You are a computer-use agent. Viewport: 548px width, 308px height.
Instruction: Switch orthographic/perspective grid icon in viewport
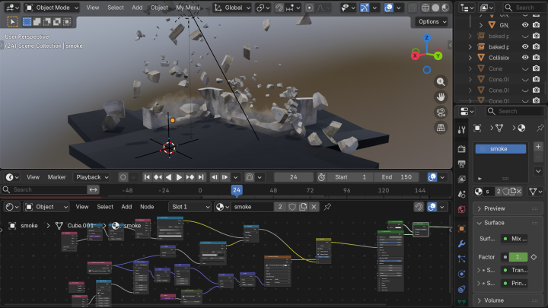pos(441,129)
